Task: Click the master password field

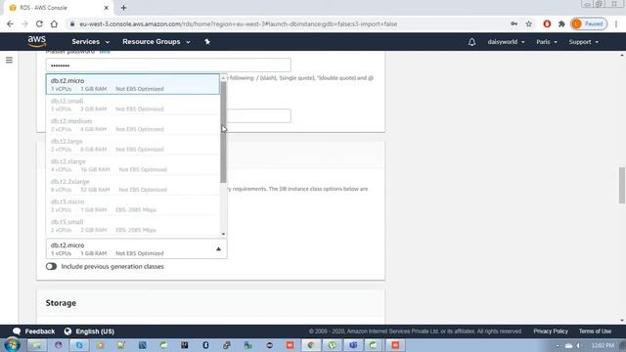Action: coord(168,66)
